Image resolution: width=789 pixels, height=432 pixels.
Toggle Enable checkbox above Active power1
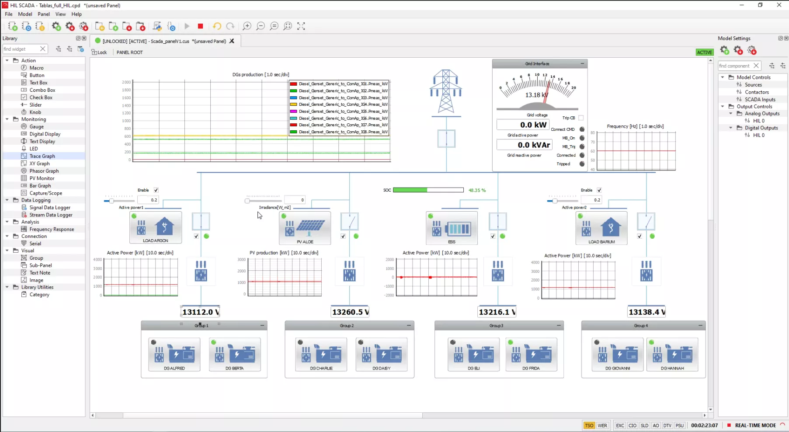click(156, 190)
